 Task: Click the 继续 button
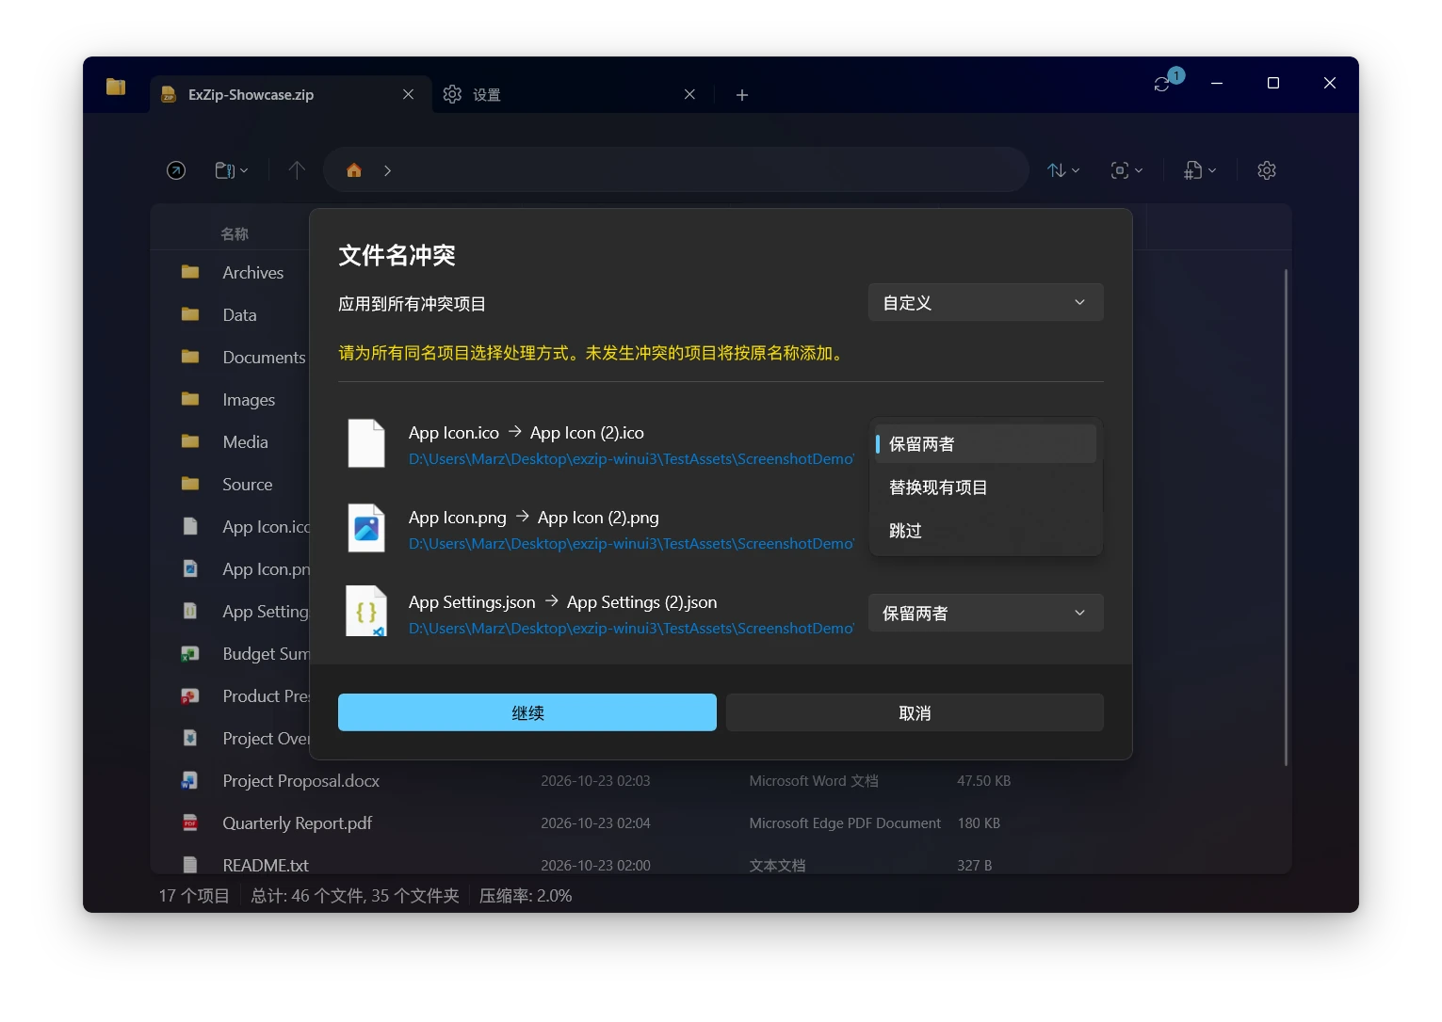(527, 712)
